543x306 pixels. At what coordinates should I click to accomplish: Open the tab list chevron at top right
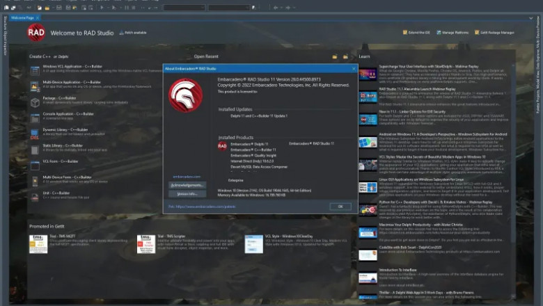(x=531, y=18)
